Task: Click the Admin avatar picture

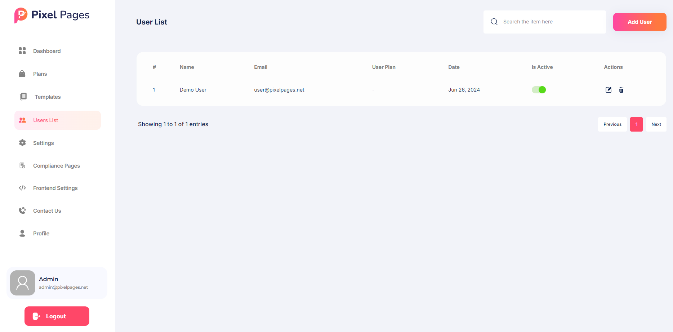Action: tap(23, 283)
